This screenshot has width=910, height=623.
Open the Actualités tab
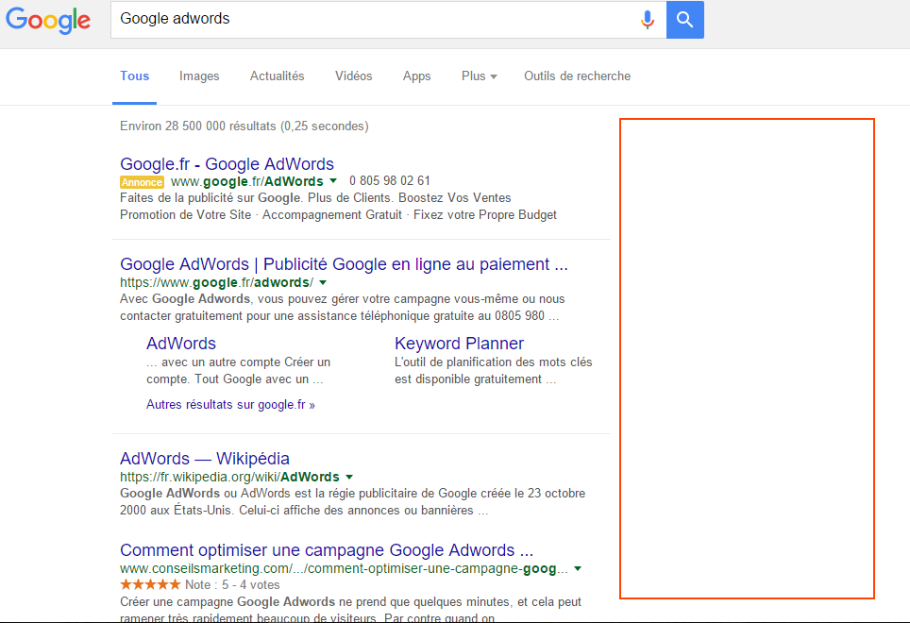pos(277,76)
